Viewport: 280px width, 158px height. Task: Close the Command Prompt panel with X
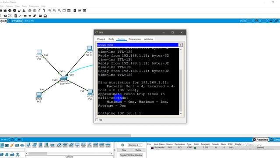(x=180, y=45)
